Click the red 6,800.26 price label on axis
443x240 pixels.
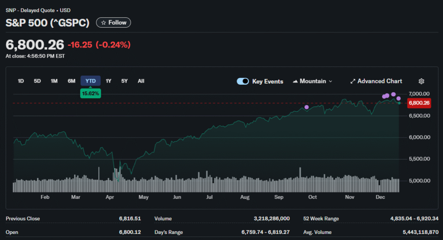[419, 103]
